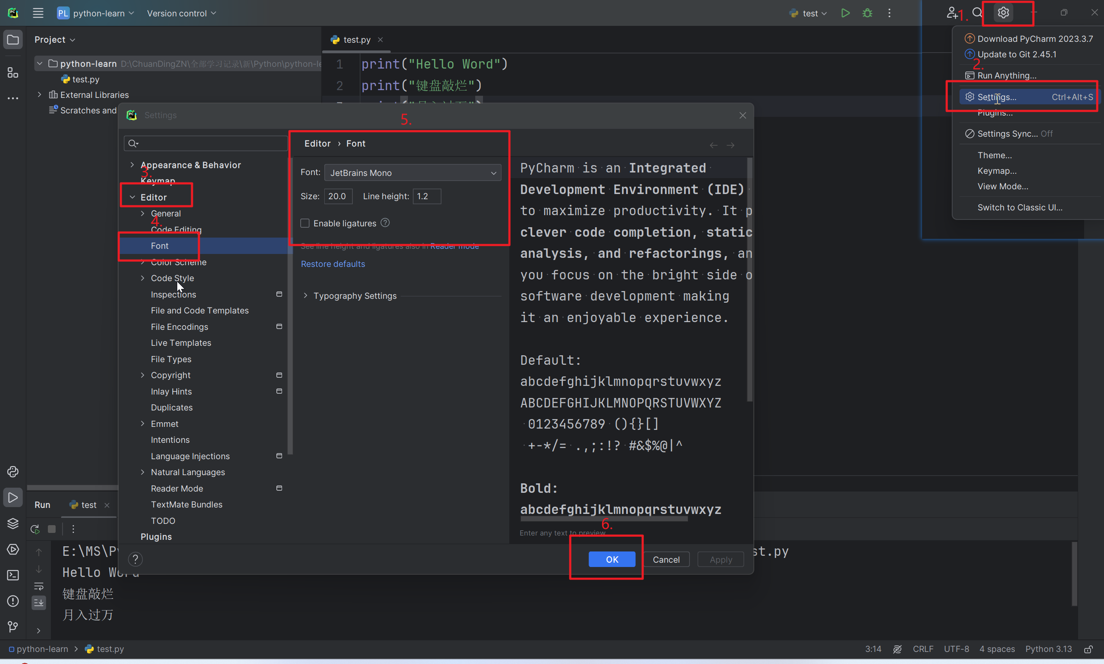Image resolution: width=1104 pixels, height=664 pixels.
Task: Open the Problems sidebar icon
Action: pyautogui.click(x=13, y=601)
